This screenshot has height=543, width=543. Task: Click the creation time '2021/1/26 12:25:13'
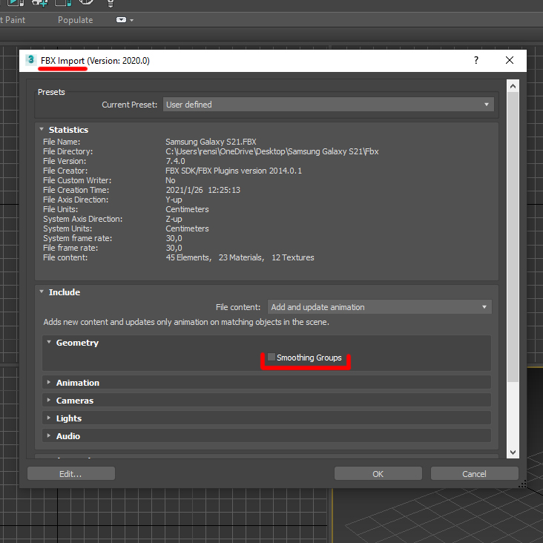coord(203,190)
